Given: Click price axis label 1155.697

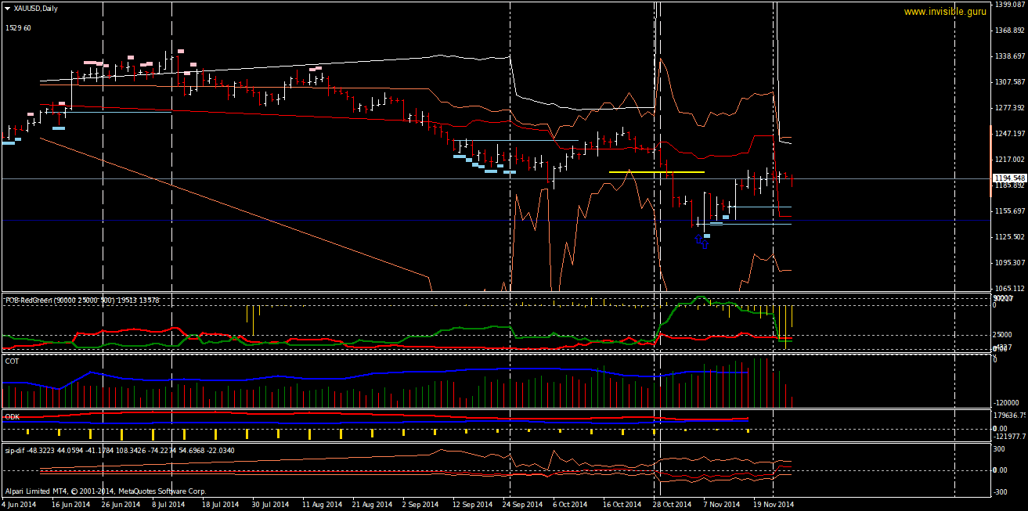Looking at the screenshot, I should click(1009, 211).
